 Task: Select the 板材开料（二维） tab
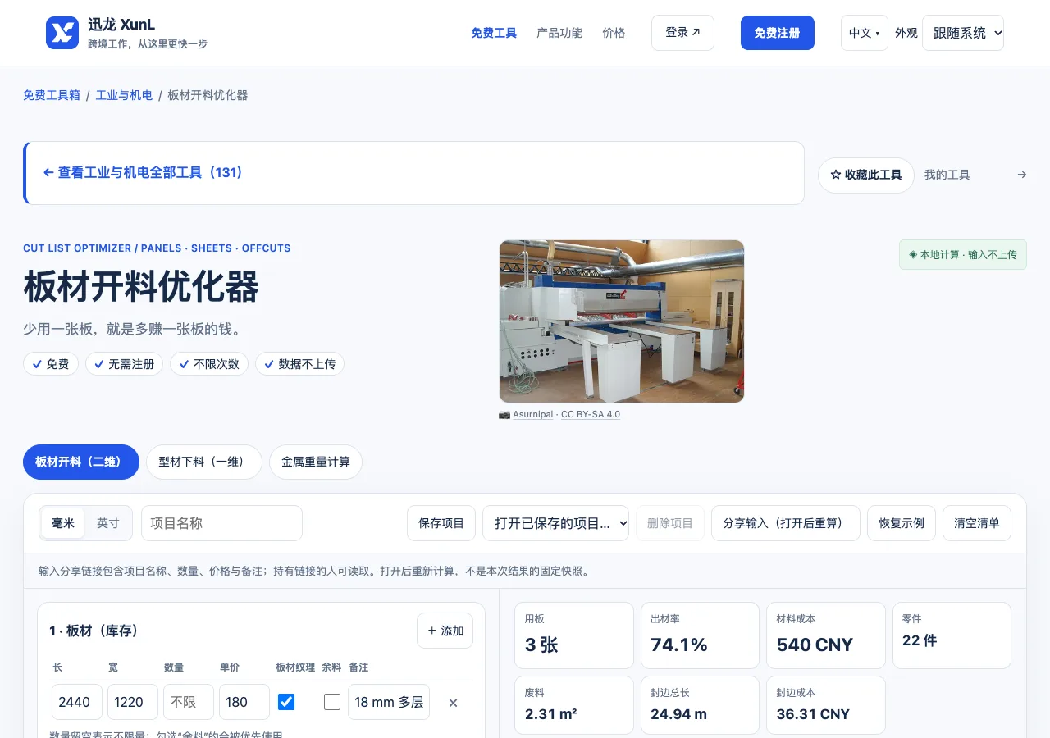tap(81, 462)
